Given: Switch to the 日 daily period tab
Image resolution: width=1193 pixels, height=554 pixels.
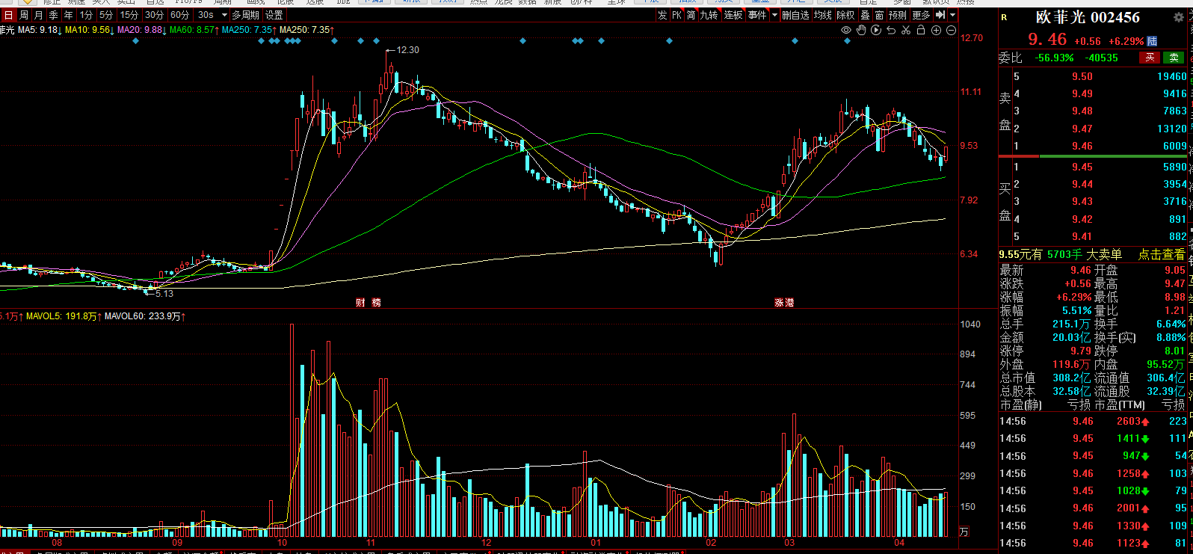Looking at the screenshot, I should pos(9,15).
